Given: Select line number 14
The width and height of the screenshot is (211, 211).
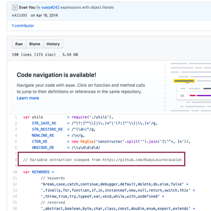Looking at the screenshot, I should 15,196.
